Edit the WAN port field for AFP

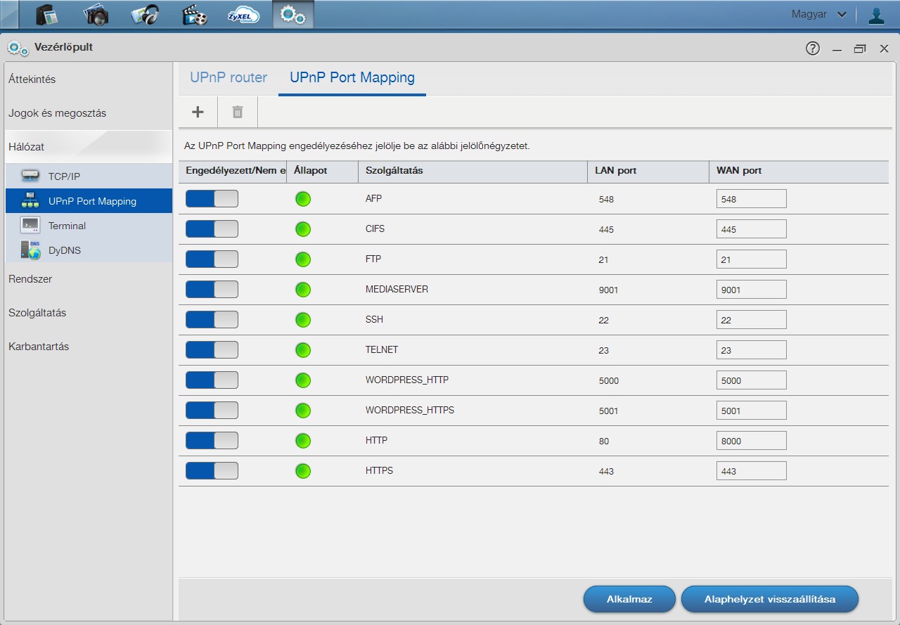[x=751, y=199]
